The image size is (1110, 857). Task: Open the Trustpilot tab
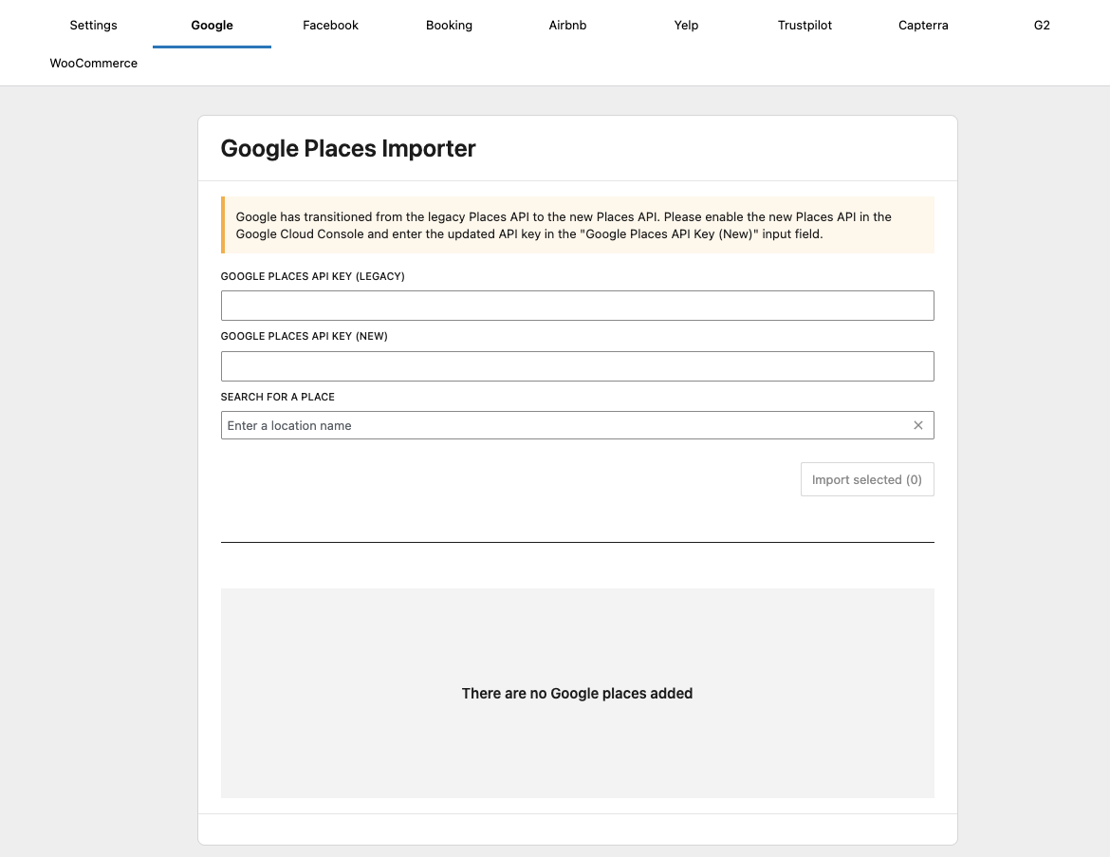tap(805, 26)
